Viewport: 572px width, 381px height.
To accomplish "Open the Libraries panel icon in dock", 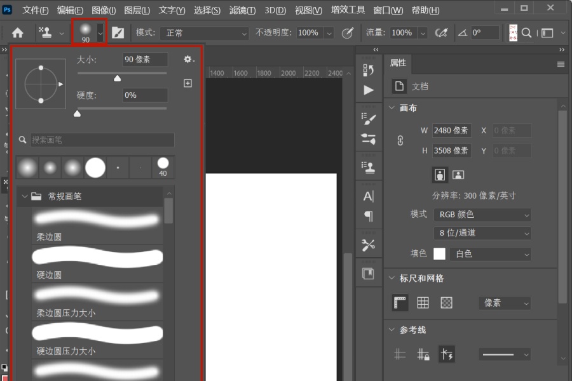I will (x=368, y=274).
